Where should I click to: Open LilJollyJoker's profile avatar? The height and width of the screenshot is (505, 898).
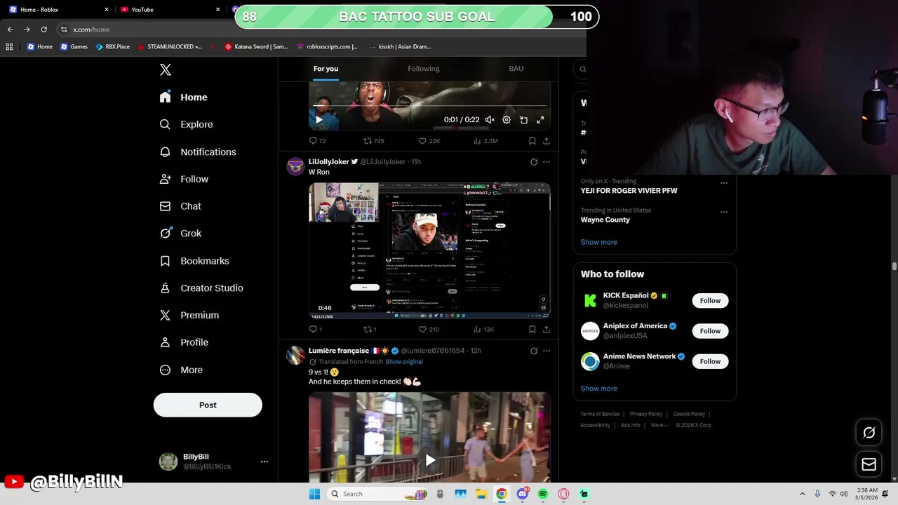pyautogui.click(x=295, y=167)
